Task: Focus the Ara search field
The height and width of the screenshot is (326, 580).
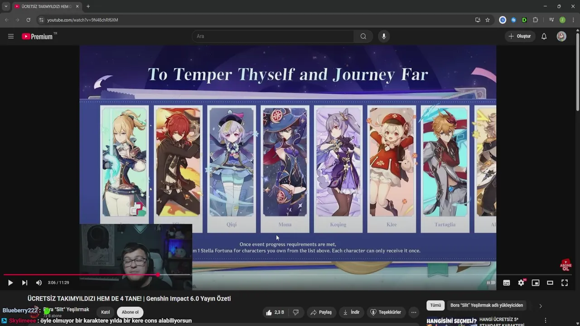Action: (273, 36)
